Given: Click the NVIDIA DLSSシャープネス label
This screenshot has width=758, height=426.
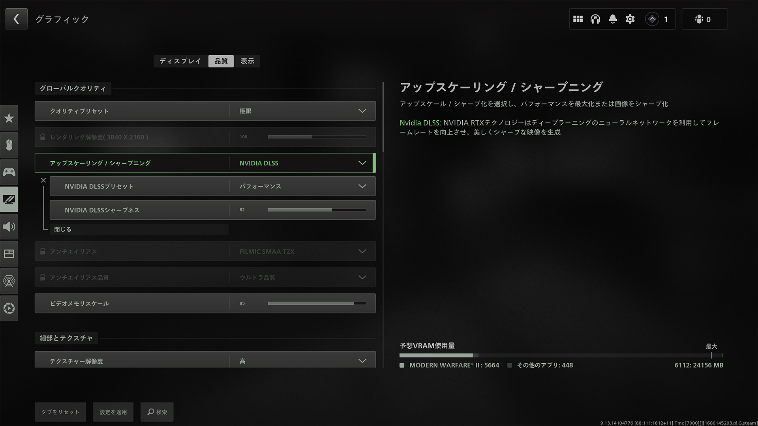Looking at the screenshot, I should (102, 210).
